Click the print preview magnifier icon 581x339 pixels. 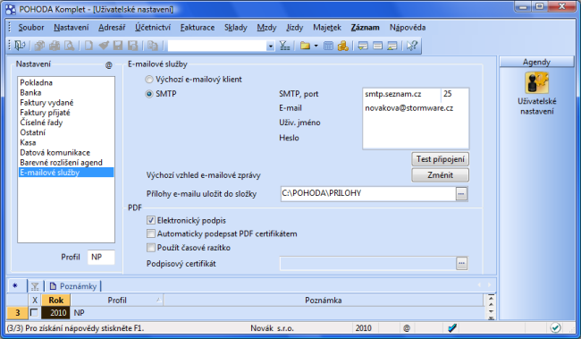(x=69, y=46)
